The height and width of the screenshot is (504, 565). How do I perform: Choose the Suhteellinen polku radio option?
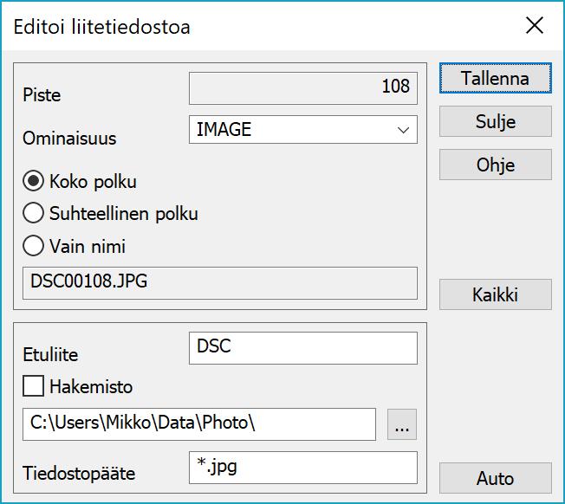pyautogui.click(x=34, y=213)
